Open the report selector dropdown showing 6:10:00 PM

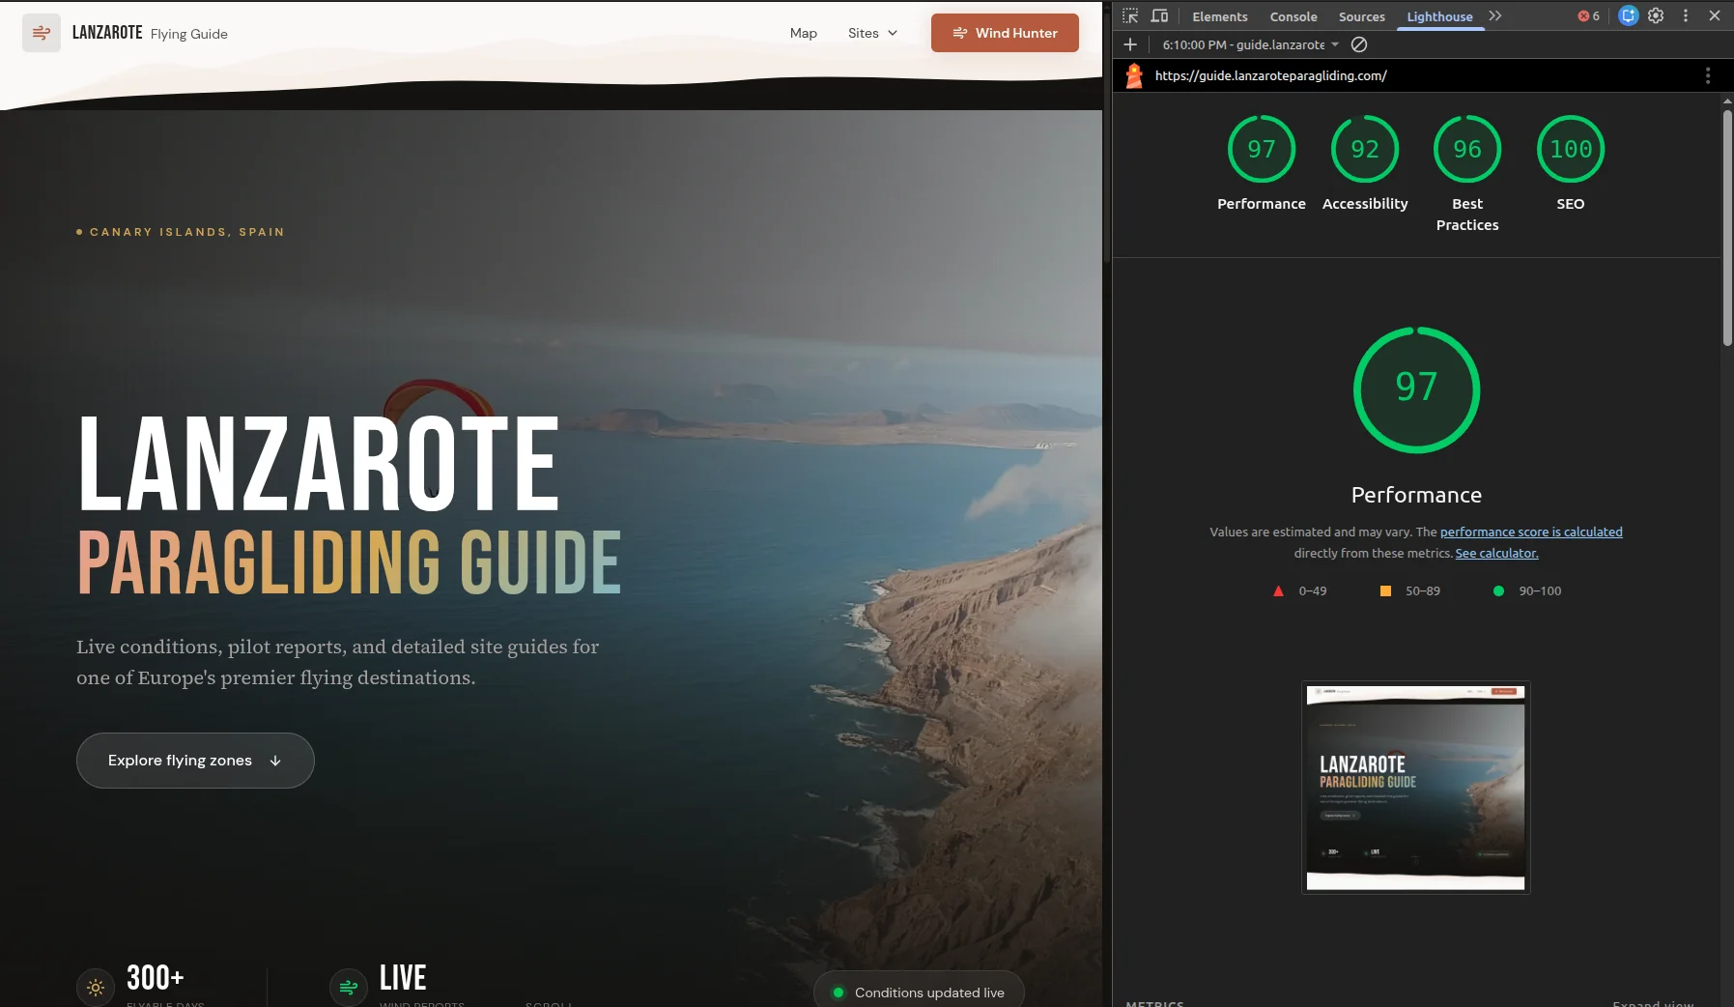coord(1250,44)
